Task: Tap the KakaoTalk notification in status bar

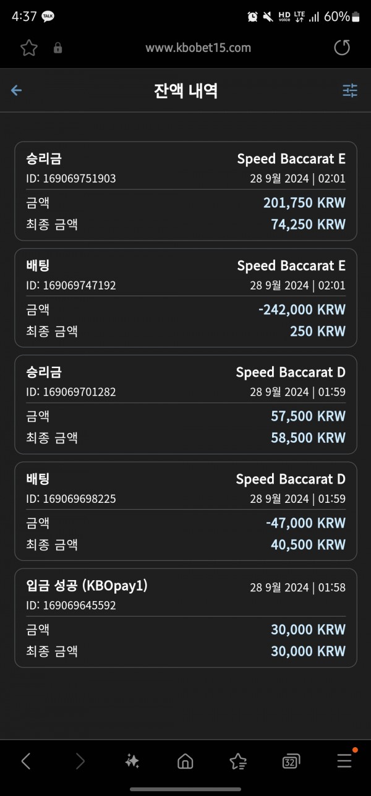Action: [x=48, y=17]
